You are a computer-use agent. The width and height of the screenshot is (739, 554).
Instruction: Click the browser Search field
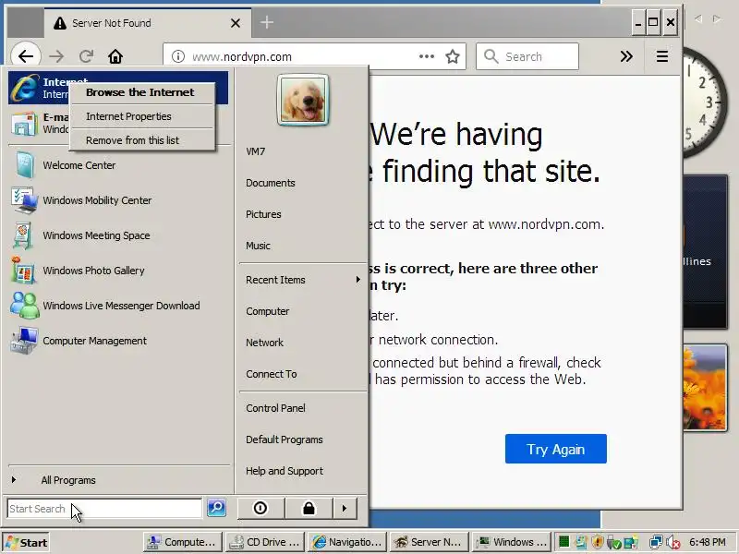(527, 56)
